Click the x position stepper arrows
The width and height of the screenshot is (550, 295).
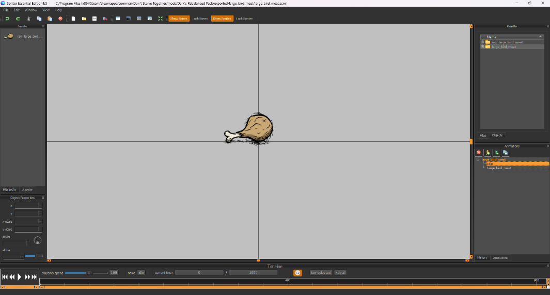pos(40,206)
